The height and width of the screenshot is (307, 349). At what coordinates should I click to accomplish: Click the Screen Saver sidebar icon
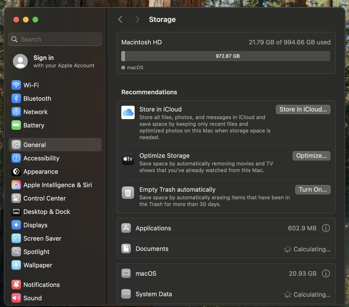point(16,238)
